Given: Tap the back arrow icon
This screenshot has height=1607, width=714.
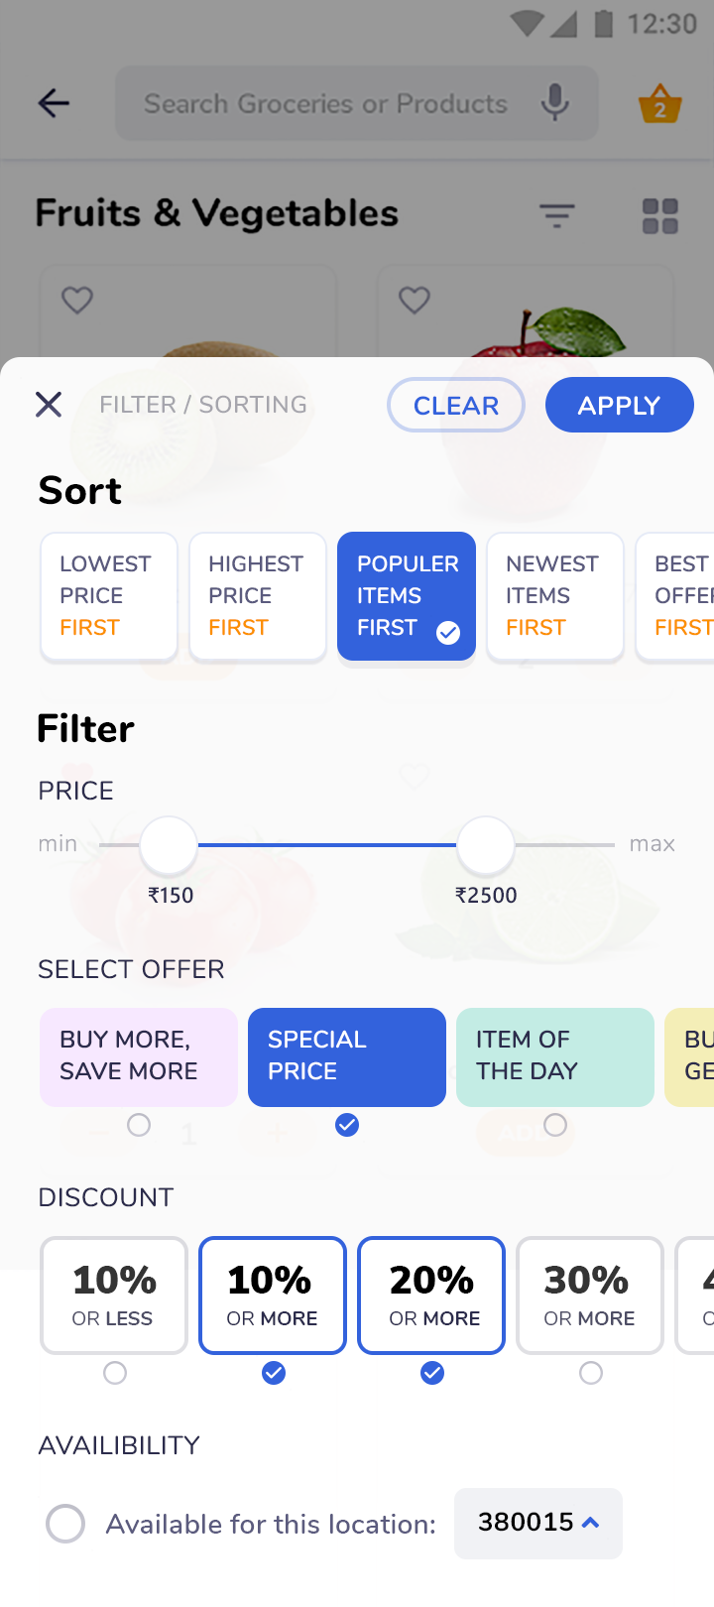Looking at the screenshot, I should (54, 103).
